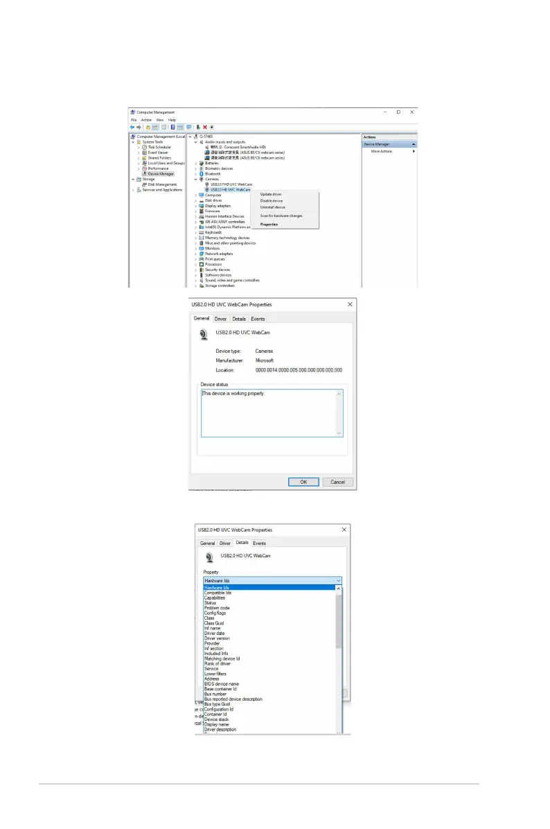Image resolution: width=550 pixels, height=829 pixels.
Task: Click More Actions in Actions pane
Action: click(382, 152)
